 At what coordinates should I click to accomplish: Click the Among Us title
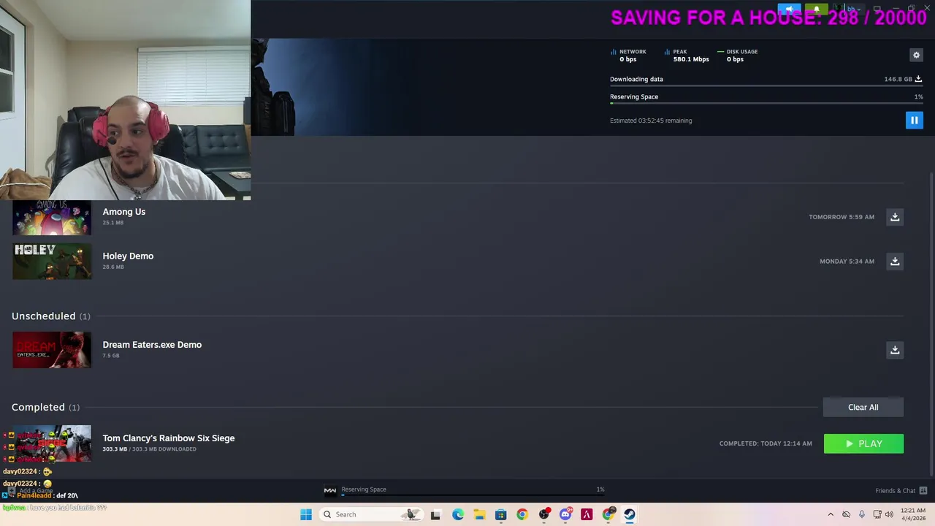pos(123,212)
